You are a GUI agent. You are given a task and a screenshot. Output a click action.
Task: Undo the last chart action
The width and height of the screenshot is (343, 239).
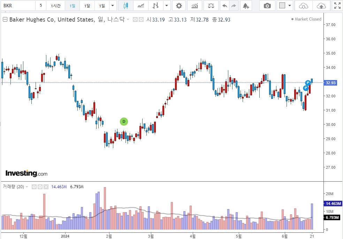[x=224, y=6]
